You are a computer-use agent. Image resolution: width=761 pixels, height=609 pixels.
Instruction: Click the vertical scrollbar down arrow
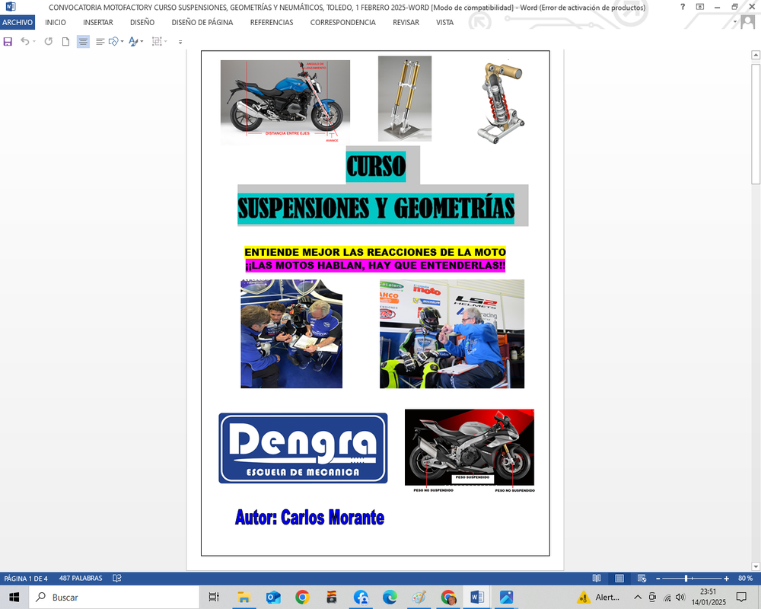point(756,566)
